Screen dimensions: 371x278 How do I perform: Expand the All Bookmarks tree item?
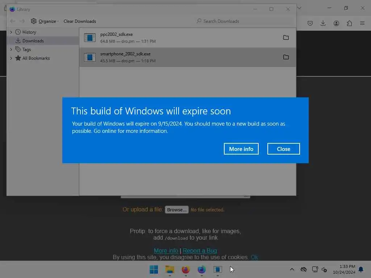11,58
